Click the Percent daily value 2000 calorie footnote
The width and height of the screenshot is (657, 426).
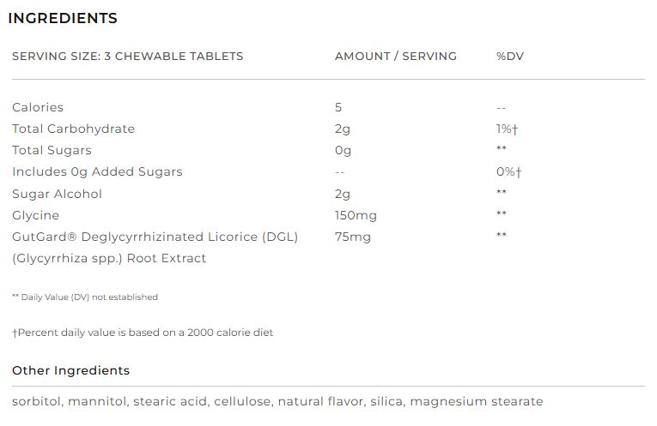pos(143,333)
